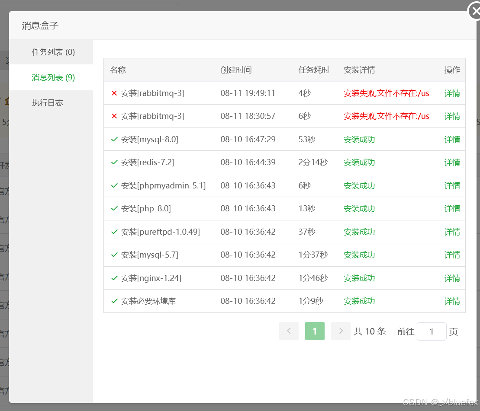The height and width of the screenshot is (411, 480).
Task: Click the 安装必要环境库 name
Action: coord(148,301)
